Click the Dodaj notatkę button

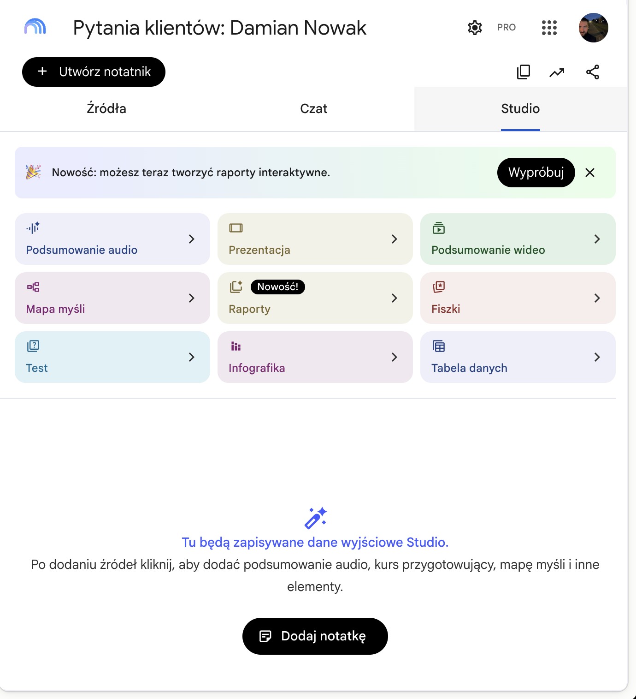[315, 636]
